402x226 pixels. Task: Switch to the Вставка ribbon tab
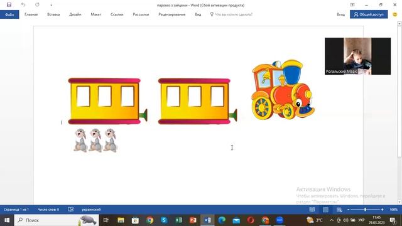click(53, 14)
